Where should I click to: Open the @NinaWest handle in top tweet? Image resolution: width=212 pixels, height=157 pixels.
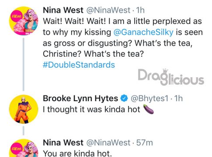(x=108, y=10)
